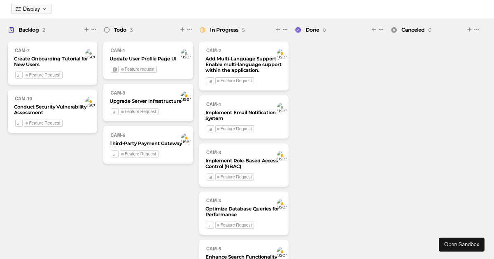Click the priority icon on CAM-7 card
Viewport: 494px width, 259px height.
point(19,75)
